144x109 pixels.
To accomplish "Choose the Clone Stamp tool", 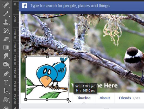I will click(x=6, y=22).
